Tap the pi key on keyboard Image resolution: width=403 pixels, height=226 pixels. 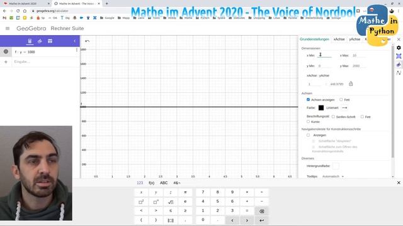tap(185, 192)
